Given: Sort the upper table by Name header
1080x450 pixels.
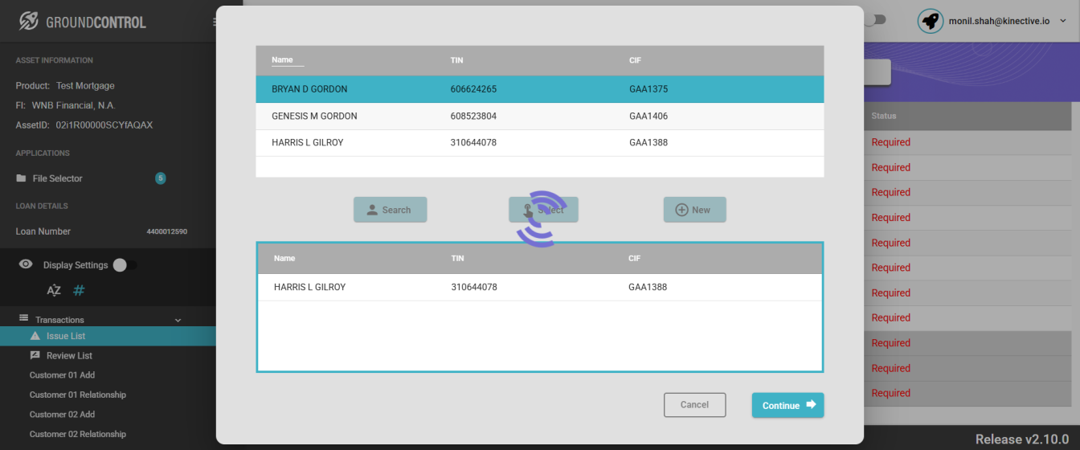Looking at the screenshot, I should coord(282,60).
